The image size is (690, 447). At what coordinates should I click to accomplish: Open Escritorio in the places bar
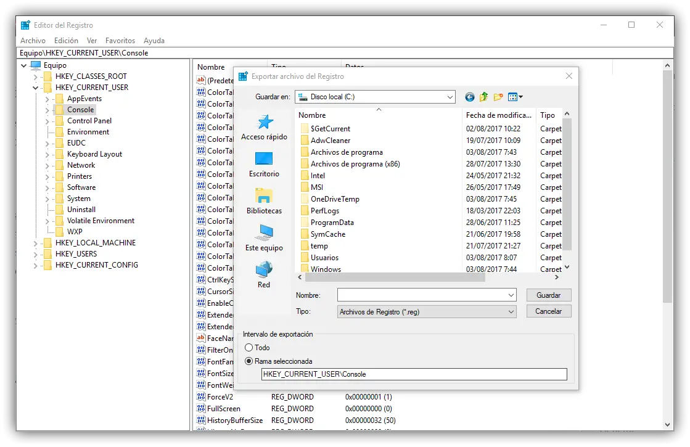click(264, 165)
